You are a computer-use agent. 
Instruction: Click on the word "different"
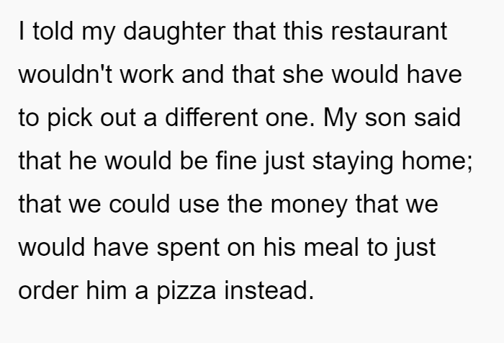tap(211, 117)
